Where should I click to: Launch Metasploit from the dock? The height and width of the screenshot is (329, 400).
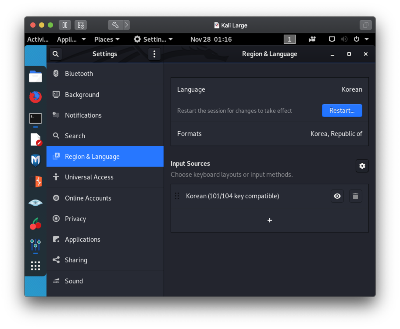36,161
